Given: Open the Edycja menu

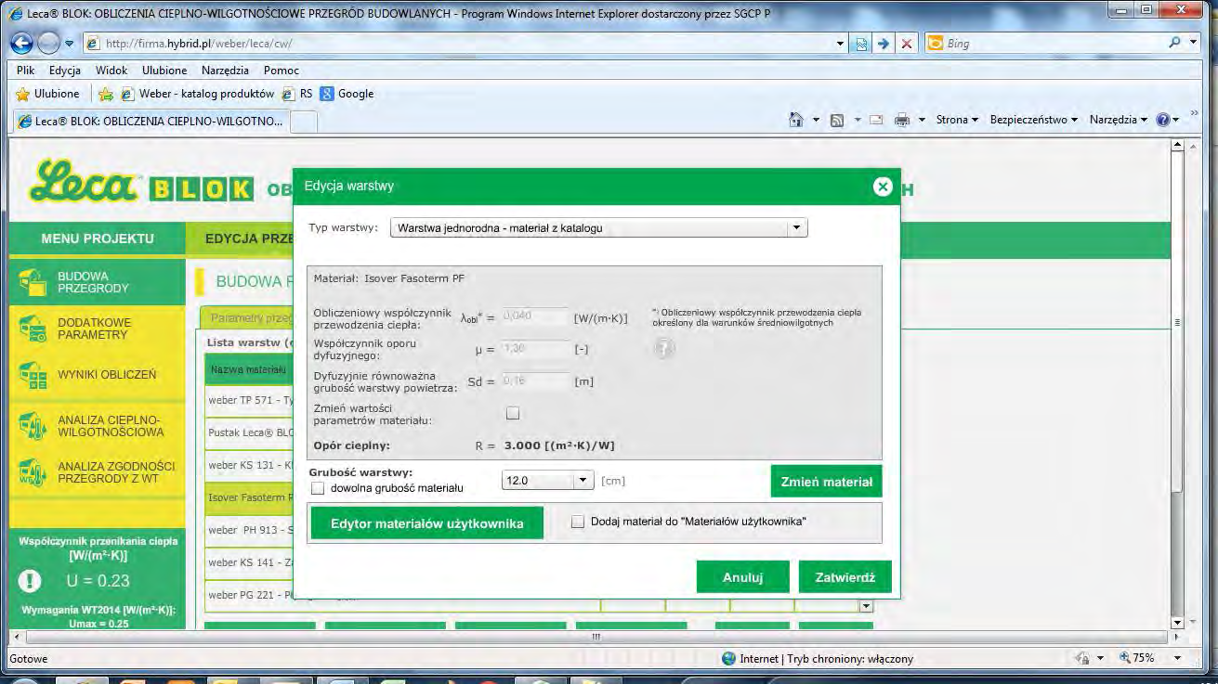Looking at the screenshot, I should tap(65, 71).
